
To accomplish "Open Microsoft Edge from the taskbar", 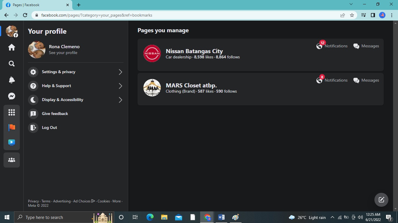I will (150, 217).
